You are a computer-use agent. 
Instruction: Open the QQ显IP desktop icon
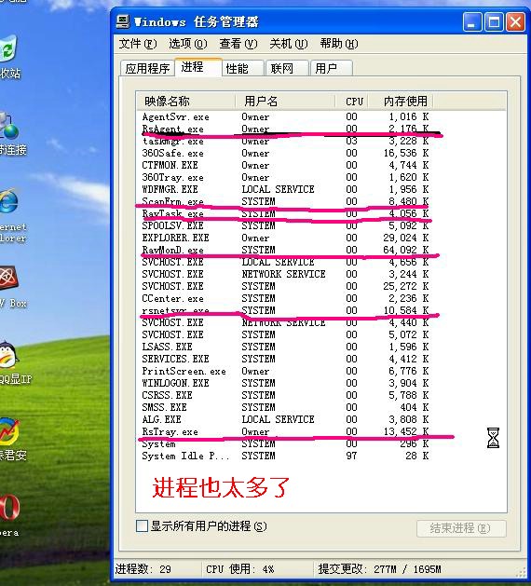(8, 355)
